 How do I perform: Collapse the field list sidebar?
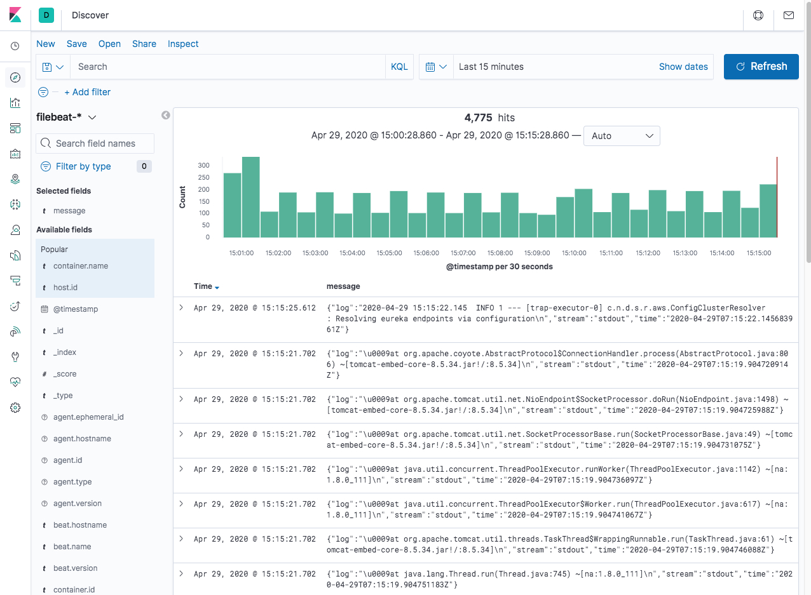click(x=166, y=115)
